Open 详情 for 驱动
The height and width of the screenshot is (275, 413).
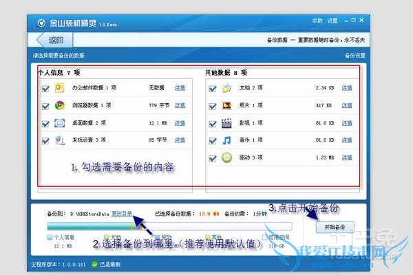coord(347,157)
